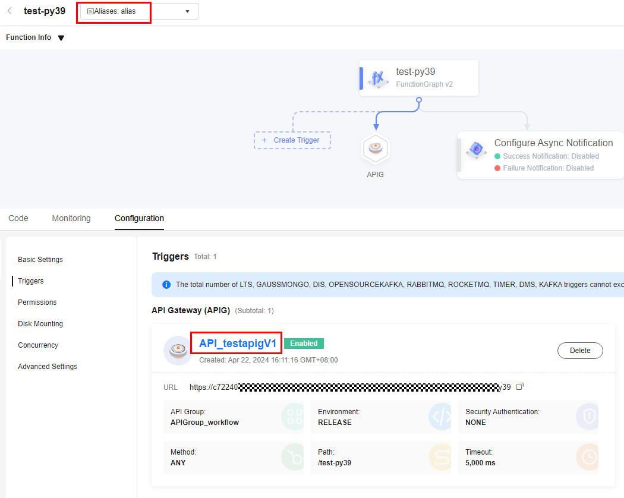The image size is (624, 498).
Task: Select the APIG trigger hexagon icon
Action: [375, 149]
